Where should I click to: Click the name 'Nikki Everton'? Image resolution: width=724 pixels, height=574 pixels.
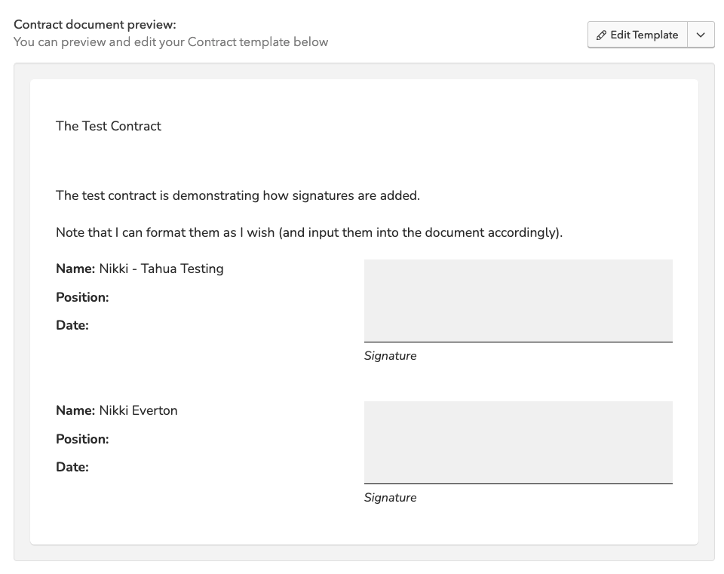138,410
